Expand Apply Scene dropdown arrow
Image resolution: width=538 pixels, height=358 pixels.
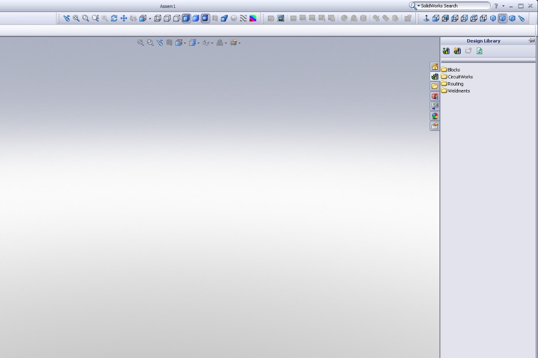pos(239,43)
